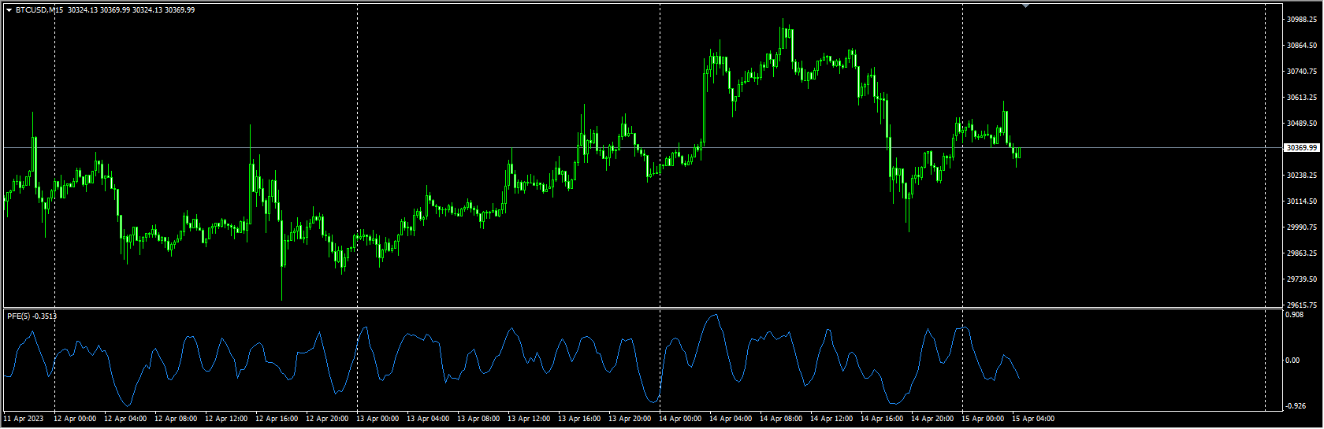Viewport: 1324px width, 429px height.
Task: Click the 11 Apr 2023 time axis label
Action: (24, 419)
